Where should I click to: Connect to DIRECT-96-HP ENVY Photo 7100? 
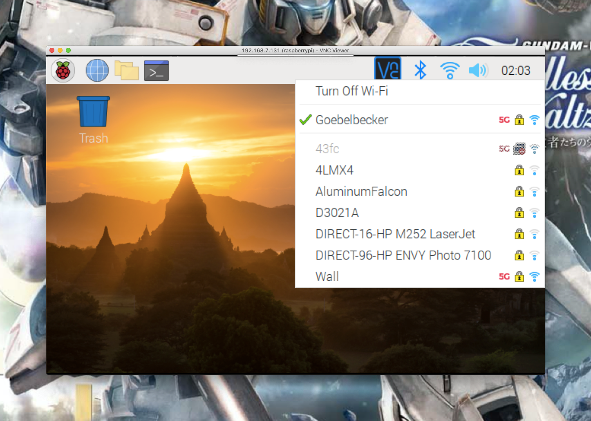pyautogui.click(x=420, y=255)
